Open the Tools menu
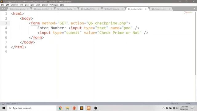 [x=38, y=5]
